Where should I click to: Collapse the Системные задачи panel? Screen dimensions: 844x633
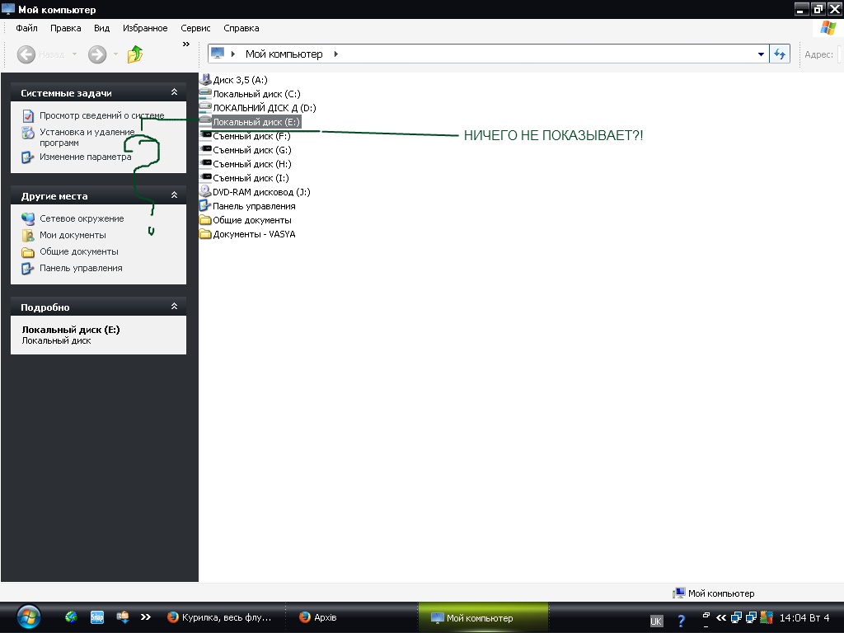click(x=175, y=92)
